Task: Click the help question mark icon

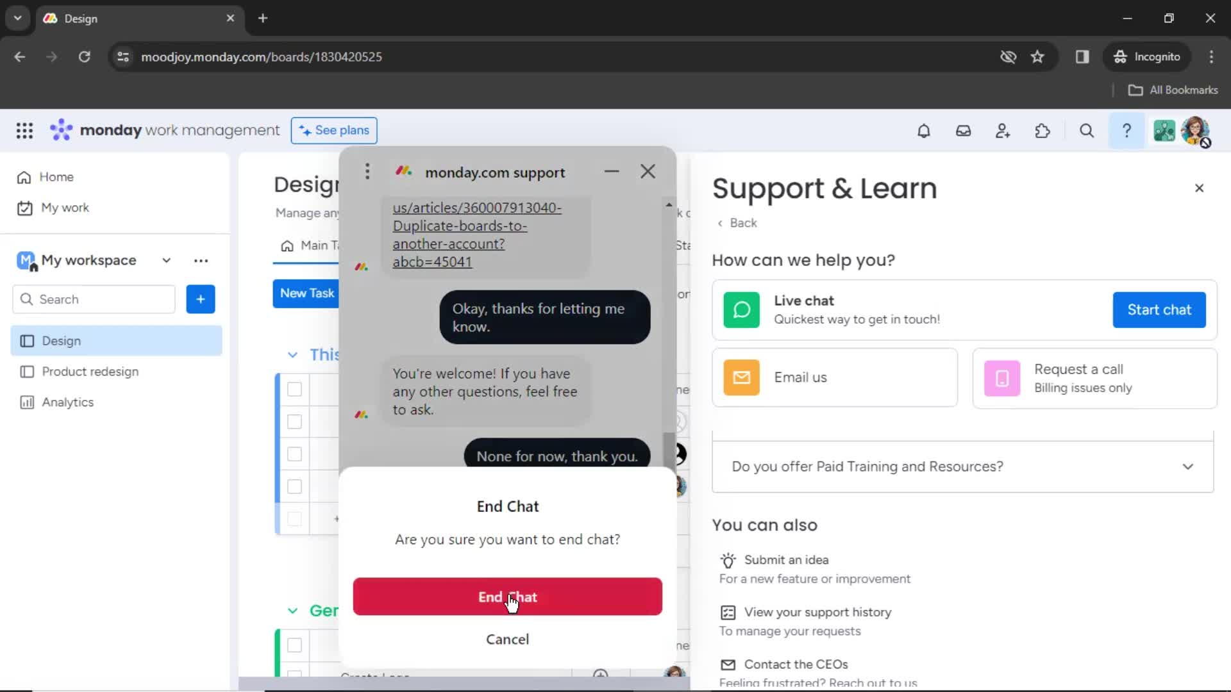Action: pyautogui.click(x=1126, y=131)
